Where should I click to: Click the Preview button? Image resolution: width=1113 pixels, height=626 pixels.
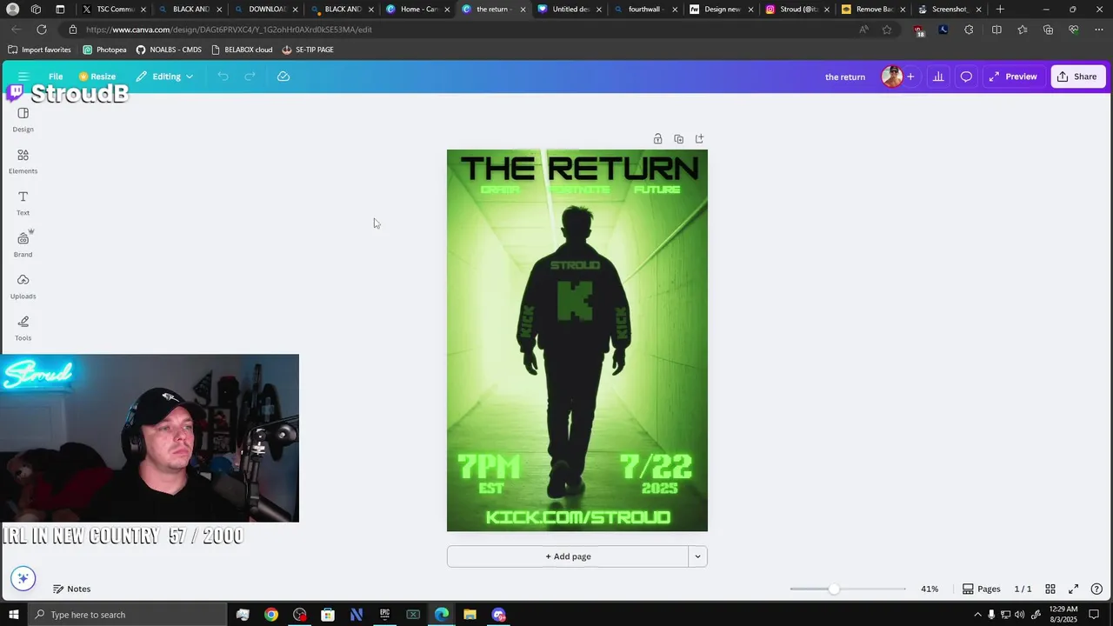(x=1013, y=77)
